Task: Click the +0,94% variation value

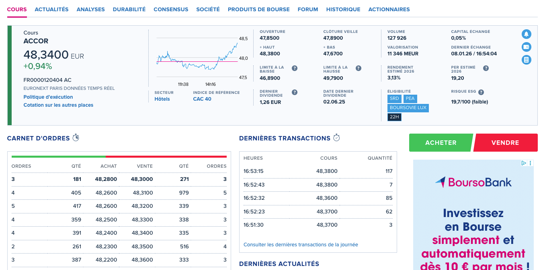Action: coord(38,66)
